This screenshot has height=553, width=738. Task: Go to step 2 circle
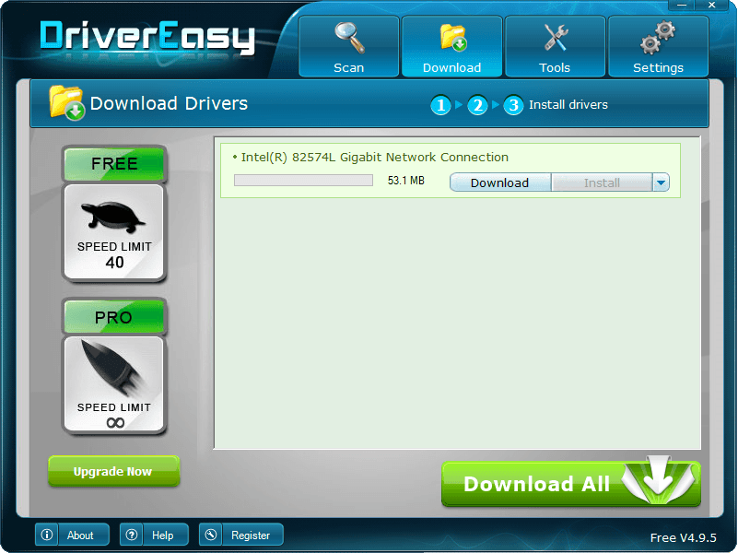pos(476,105)
